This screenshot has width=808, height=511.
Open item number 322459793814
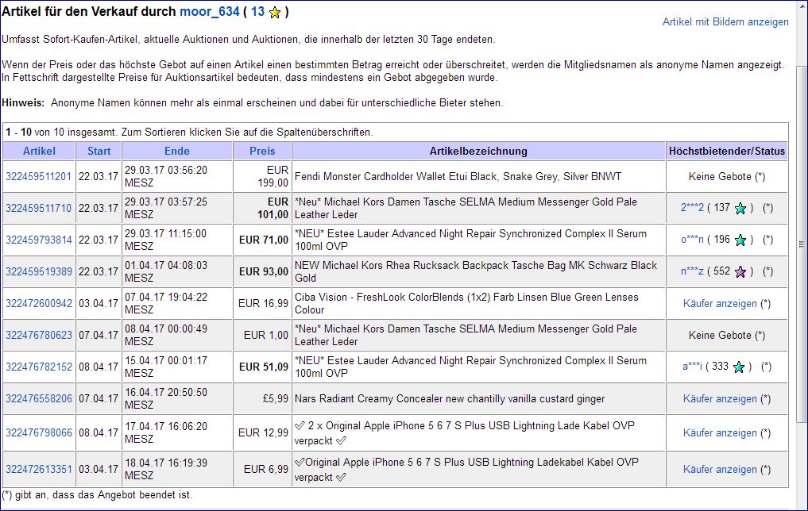(39, 240)
